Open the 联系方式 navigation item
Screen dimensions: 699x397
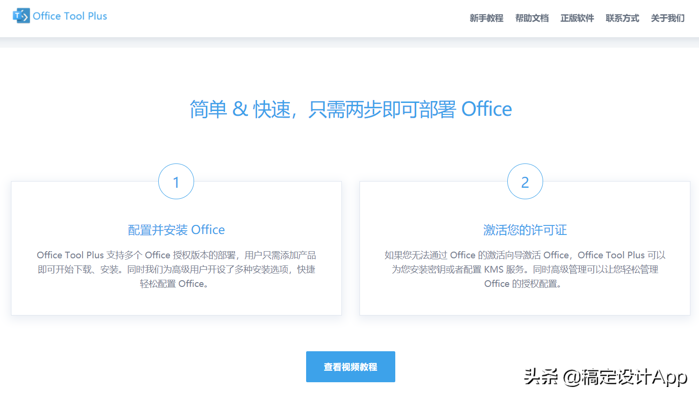click(x=622, y=18)
